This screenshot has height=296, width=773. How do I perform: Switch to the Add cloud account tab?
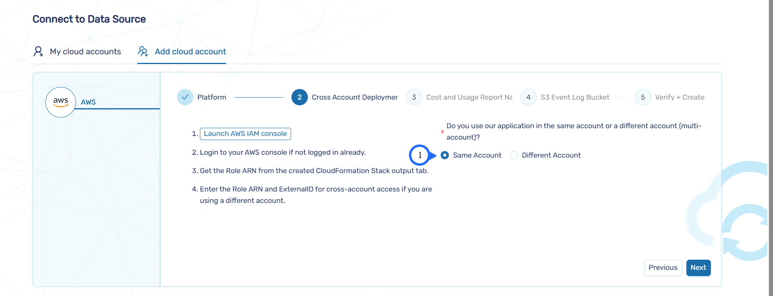(x=190, y=51)
